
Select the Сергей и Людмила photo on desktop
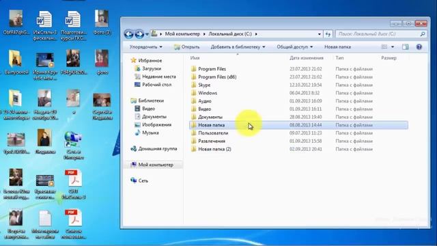click(102, 106)
